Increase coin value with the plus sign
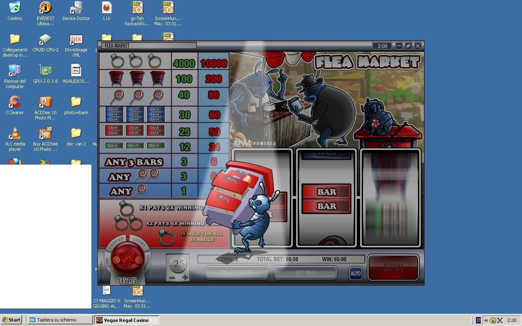The image size is (522, 326). coord(185,278)
